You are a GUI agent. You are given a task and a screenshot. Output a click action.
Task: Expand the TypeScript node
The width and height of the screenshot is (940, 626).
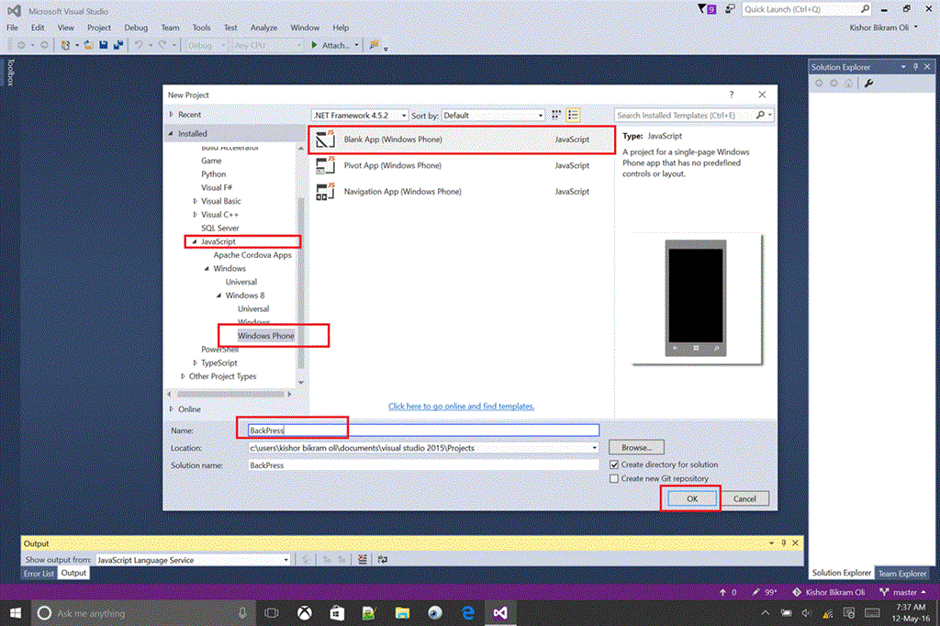click(x=195, y=363)
